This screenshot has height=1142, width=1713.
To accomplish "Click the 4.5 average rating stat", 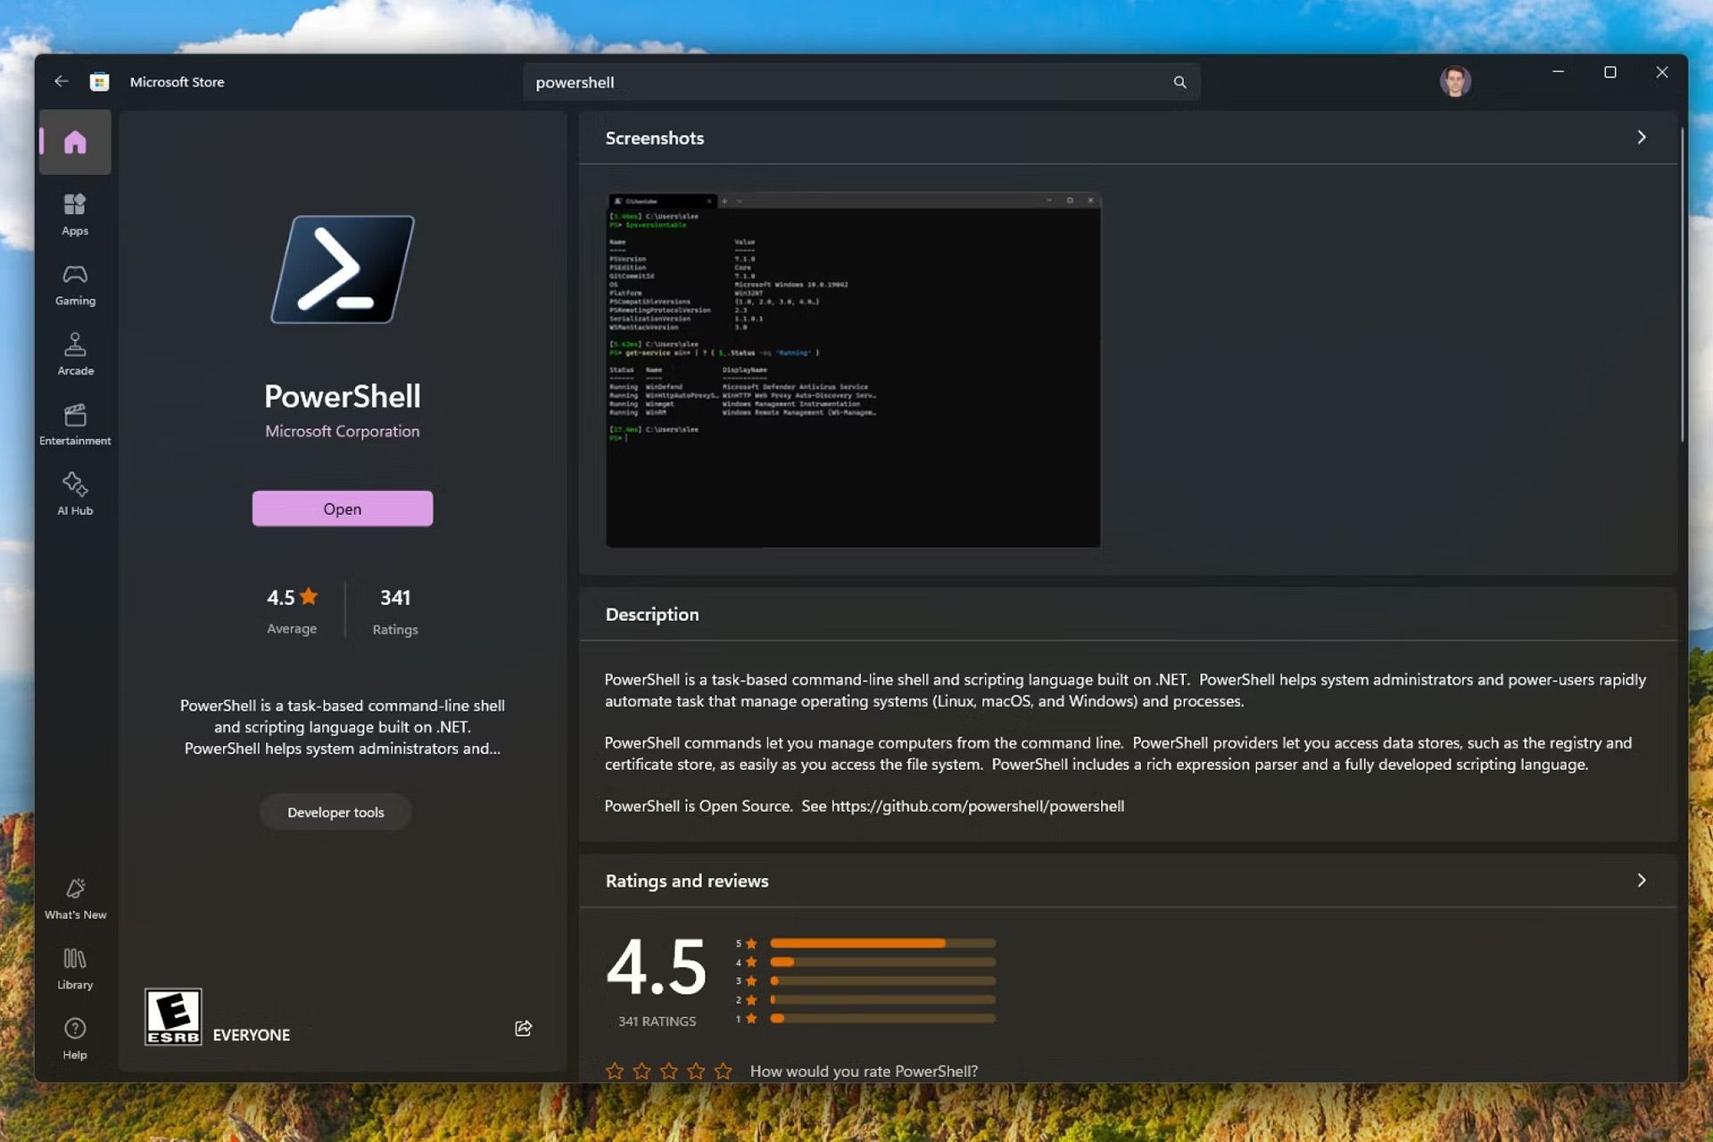I will [x=292, y=610].
